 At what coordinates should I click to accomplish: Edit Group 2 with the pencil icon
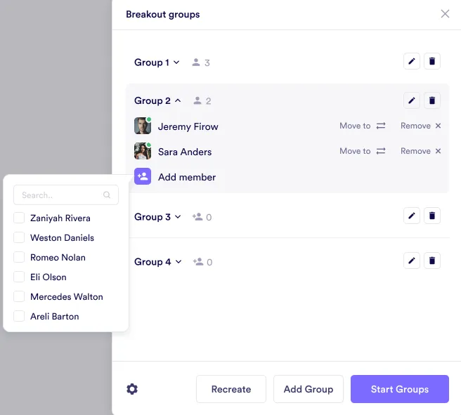pyautogui.click(x=412, y=100)
